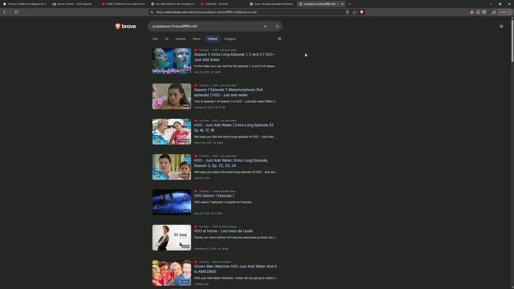This screenshot has width=514, height=289.
Task: Submit search with magnifier icon
Action: point(277,26)
